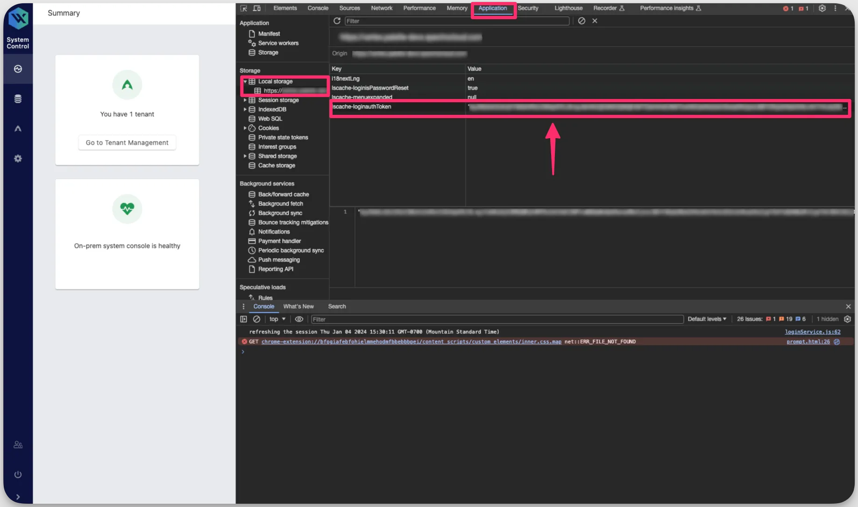
Task: Open the top context dropdown
Action: pyautogui.click(x=277, y=319)
